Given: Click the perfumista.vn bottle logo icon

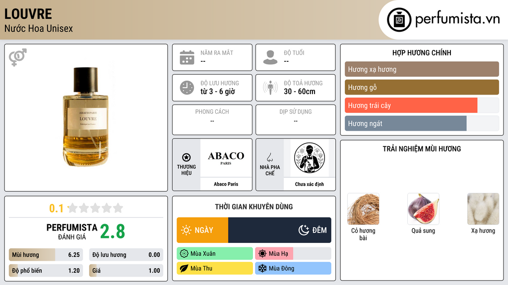Looking at the screenshot, I should coord(399,20).
